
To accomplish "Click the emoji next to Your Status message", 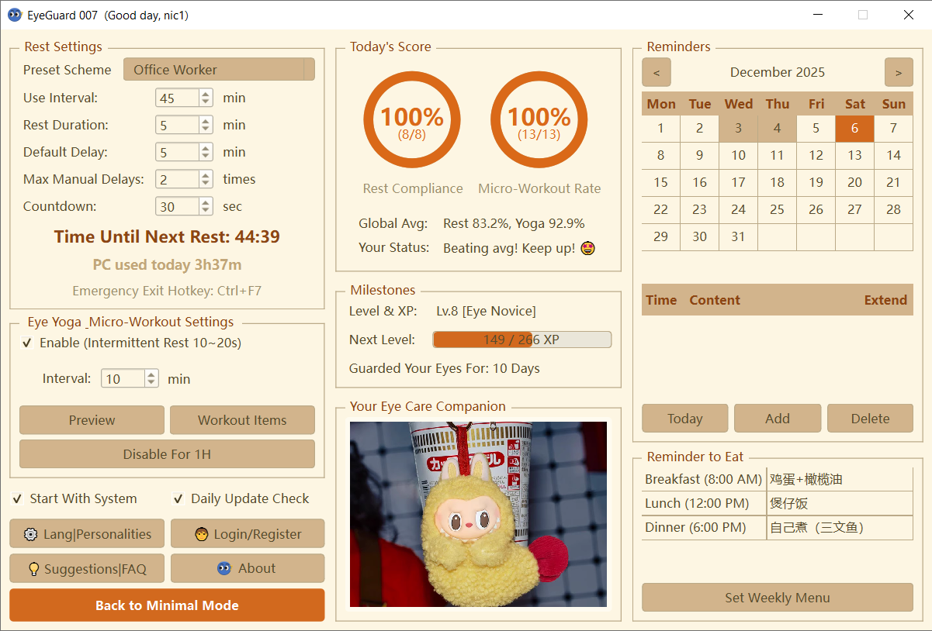I will pyautogui.click(x=587, y=247).
